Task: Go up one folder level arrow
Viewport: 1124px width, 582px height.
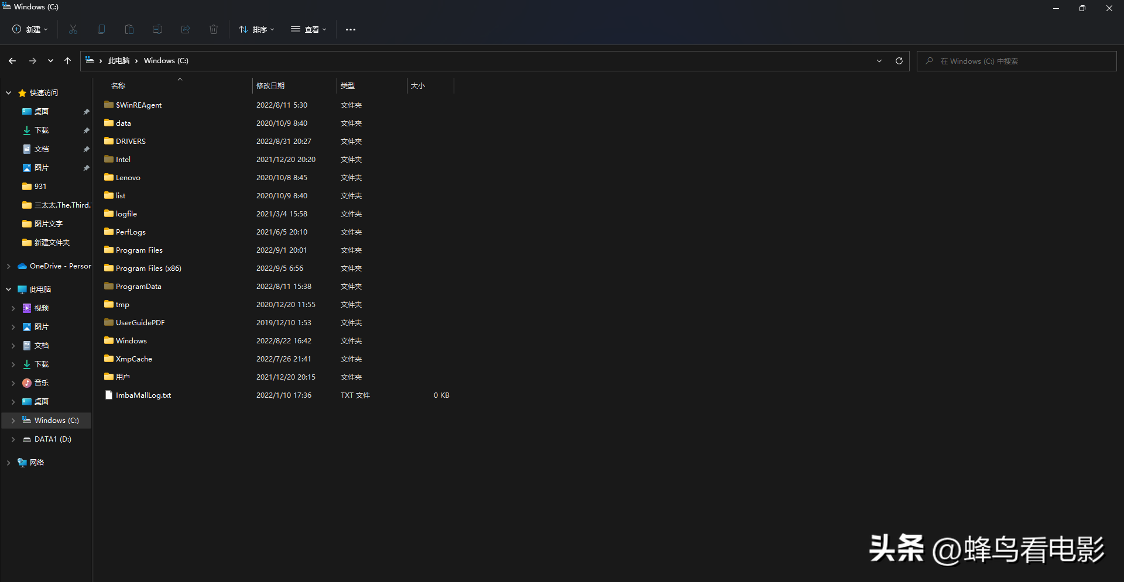Action: coord(68,61)
